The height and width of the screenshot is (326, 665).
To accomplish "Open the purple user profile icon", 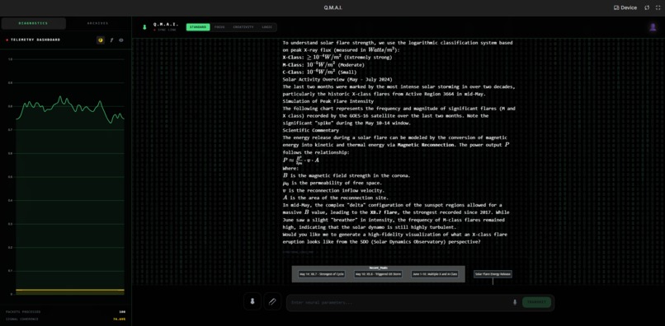I will (653, 27).
